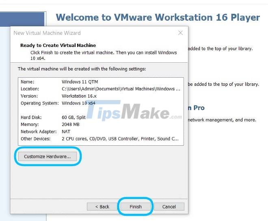Click the 'Hard Disk:' label in settings list
This screenshot has width=268, height=221.
tap(31, 117)
